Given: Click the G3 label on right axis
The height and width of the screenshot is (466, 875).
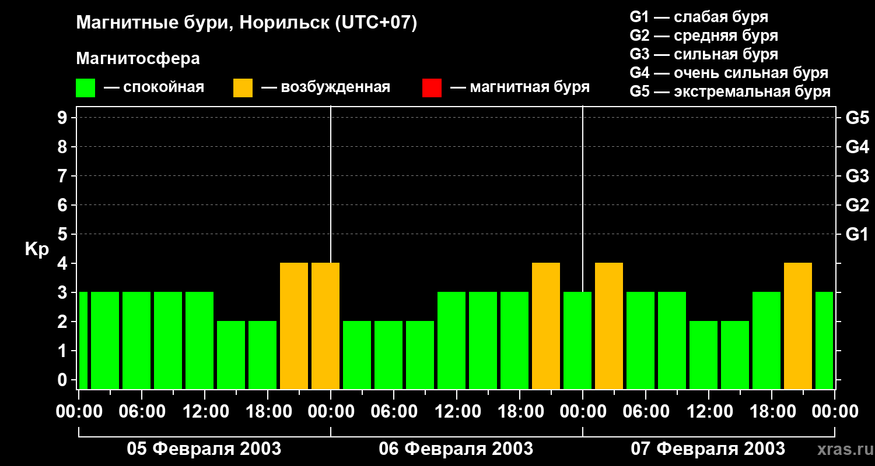Looking at the screenshot, I should click(857, 176).
